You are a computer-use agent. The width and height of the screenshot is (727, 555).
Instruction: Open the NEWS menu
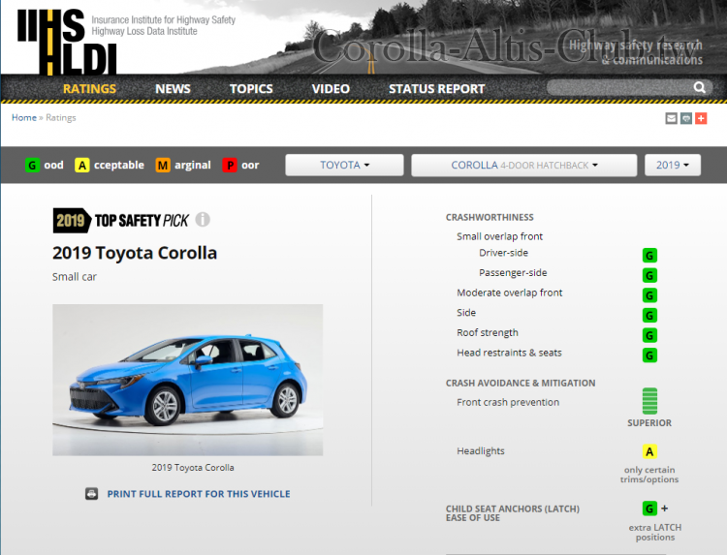pos(173,88)
